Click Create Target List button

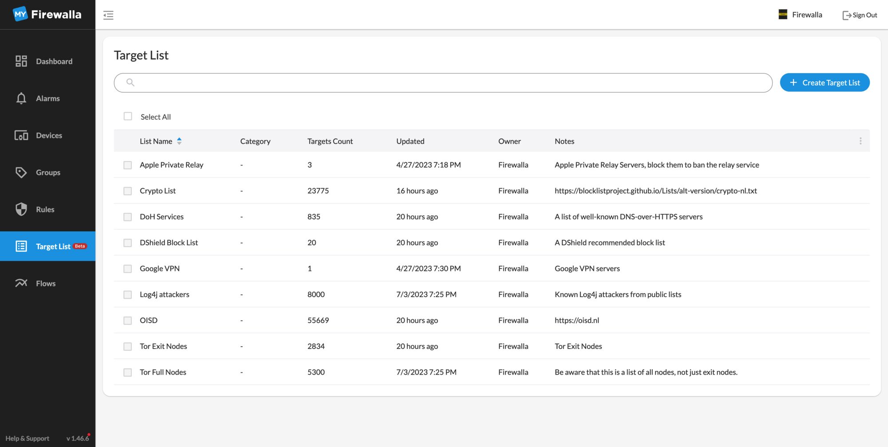(x=825, y=82)
